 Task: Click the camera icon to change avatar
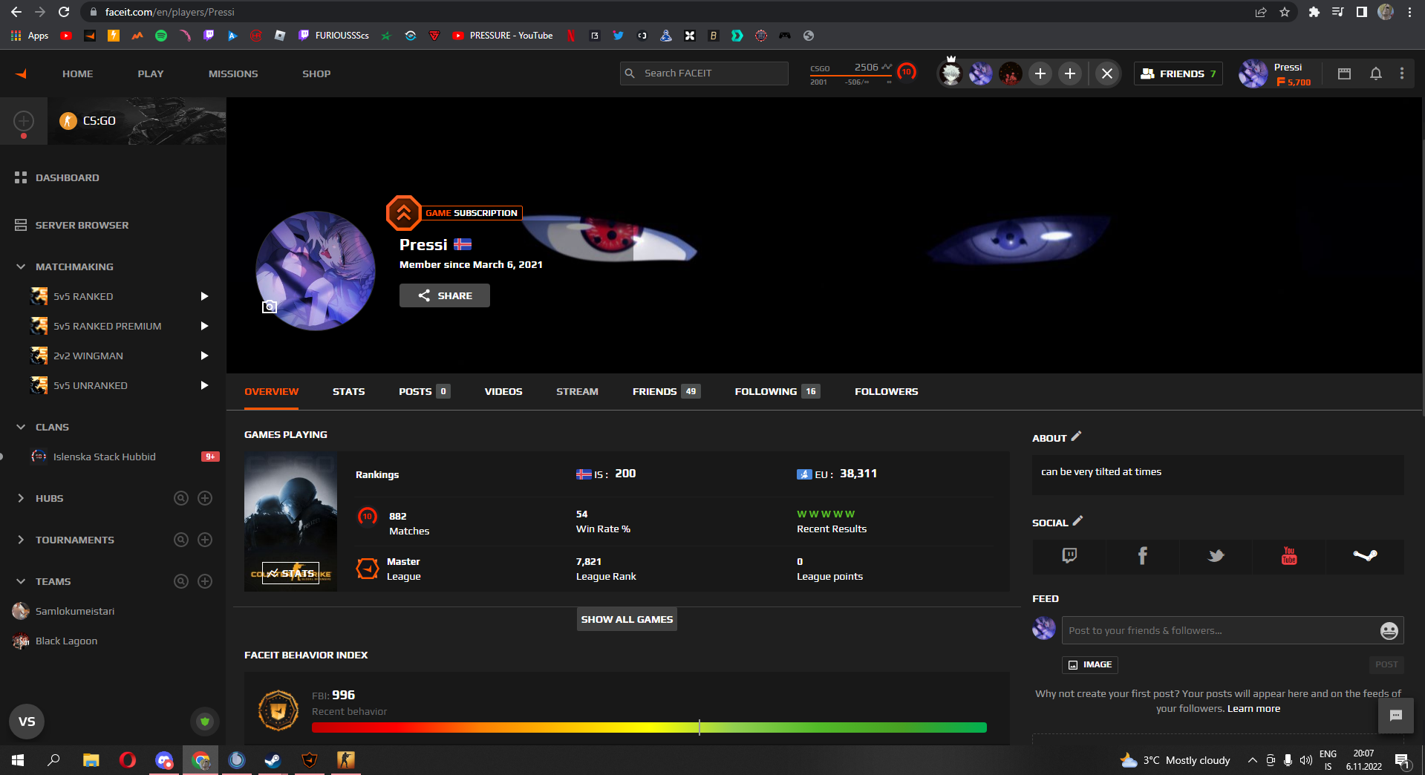coord(270,307)
